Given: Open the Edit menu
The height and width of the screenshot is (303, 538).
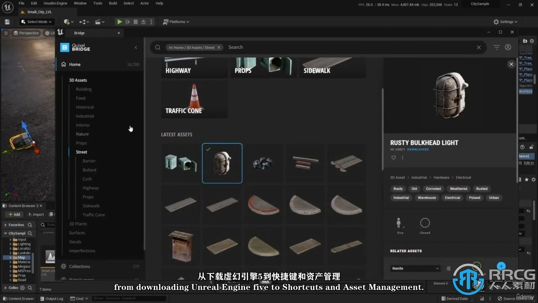Looking at the screenshot, I should click(x=34, y=3).
